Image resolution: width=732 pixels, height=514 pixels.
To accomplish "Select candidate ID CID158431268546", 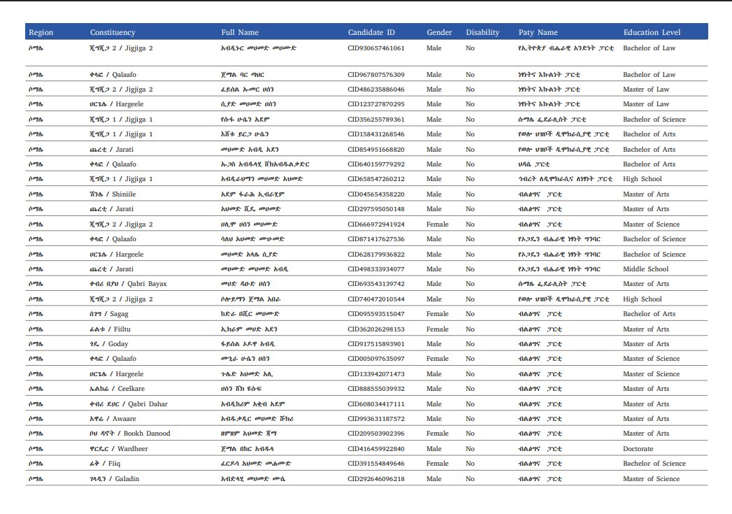I will (376, 134).
